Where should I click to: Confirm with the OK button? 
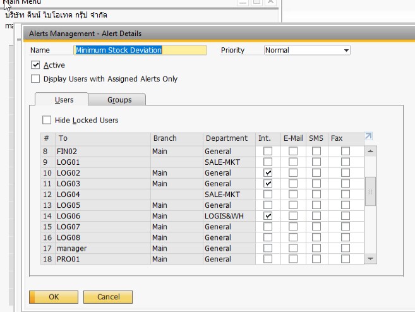(x=54, y=297)
